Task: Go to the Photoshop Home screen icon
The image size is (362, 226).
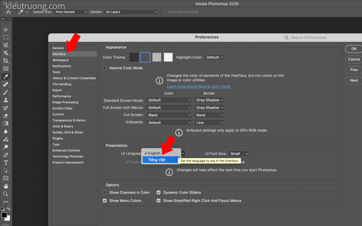Action: pos(9,12)
